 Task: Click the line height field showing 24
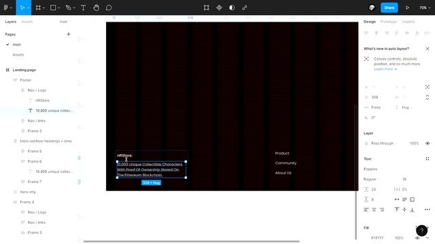(x=375, y=190)
